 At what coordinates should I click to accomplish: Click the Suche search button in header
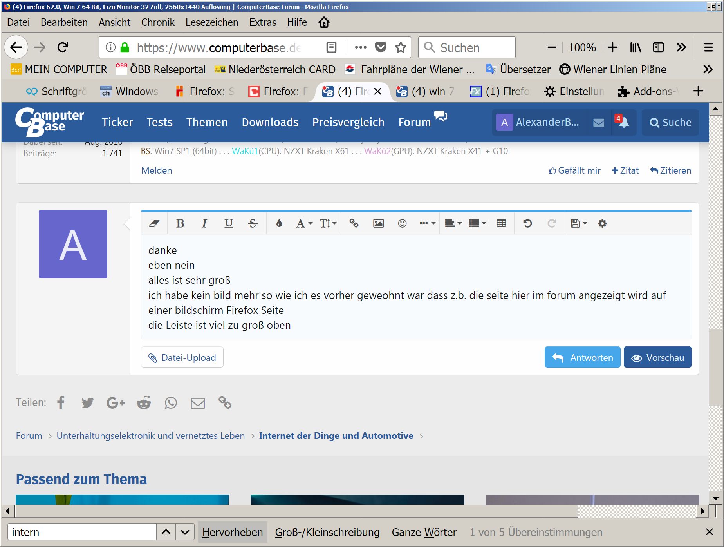[670, 123]
